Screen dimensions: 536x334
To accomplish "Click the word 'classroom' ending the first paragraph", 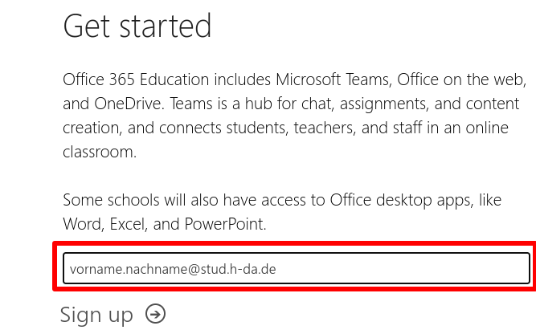I will click(x=99, y=152).
